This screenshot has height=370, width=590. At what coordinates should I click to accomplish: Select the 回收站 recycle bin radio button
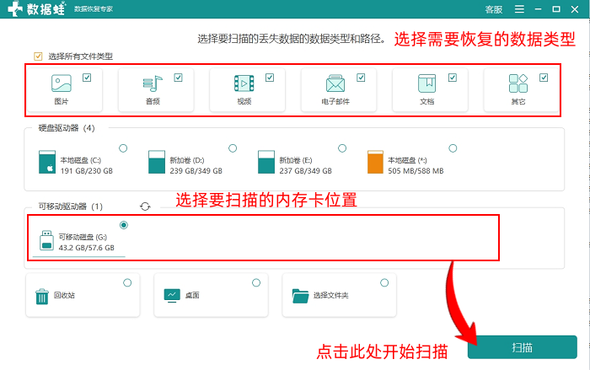(x=127, y=282)
